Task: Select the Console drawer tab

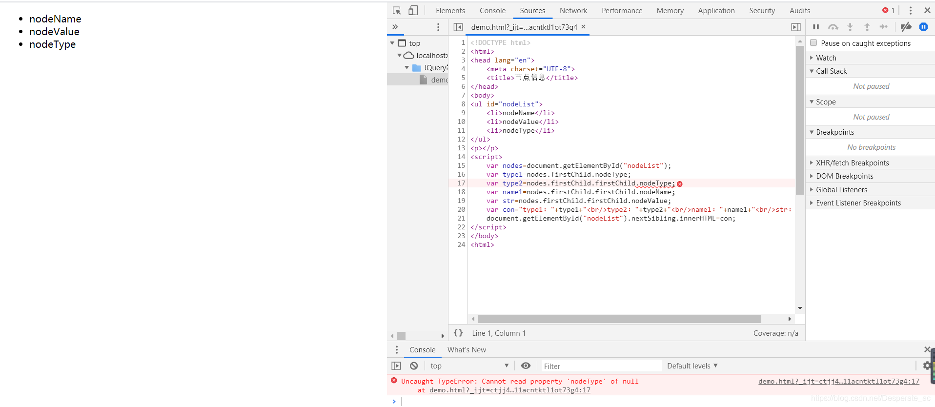Action: coord(422,350)
